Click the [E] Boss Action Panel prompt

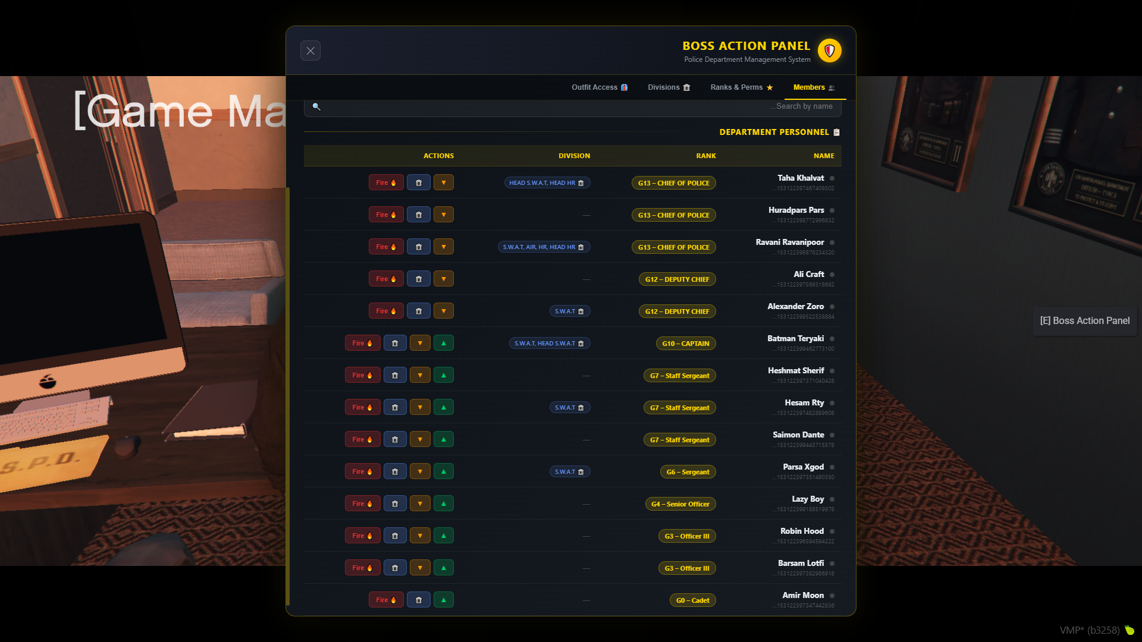tap(1085, 320)
